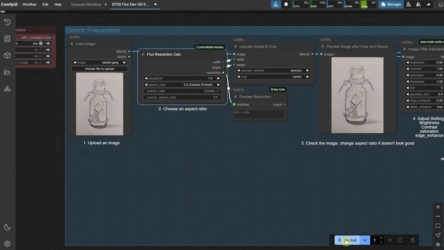Decrease megapixel value with left arrow

pos(145,78)
